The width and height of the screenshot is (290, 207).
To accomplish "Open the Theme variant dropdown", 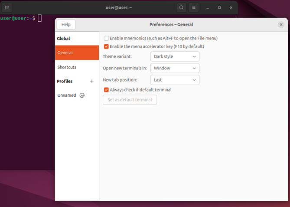I will click(175, 56).
